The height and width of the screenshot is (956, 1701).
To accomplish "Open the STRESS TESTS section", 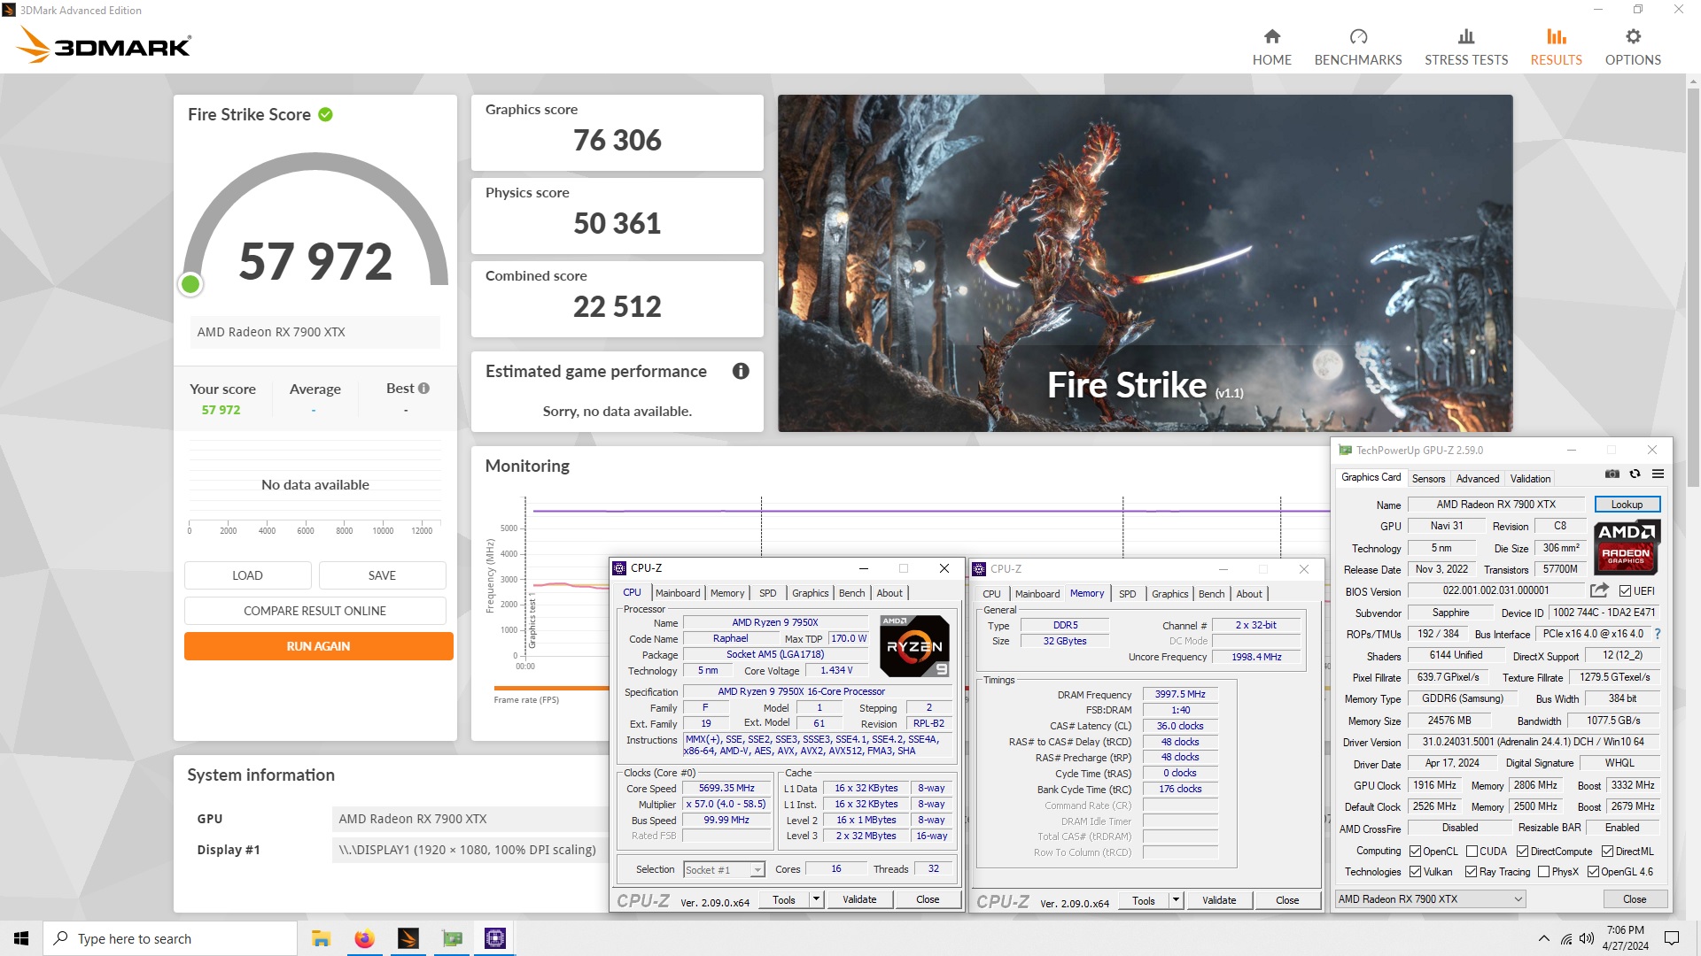I will [1465, 48].
